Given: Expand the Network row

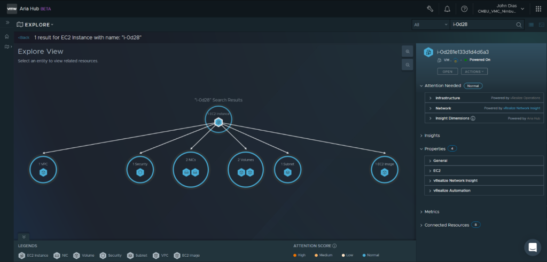Looking at the screenshot, I should tap(484, 108).
